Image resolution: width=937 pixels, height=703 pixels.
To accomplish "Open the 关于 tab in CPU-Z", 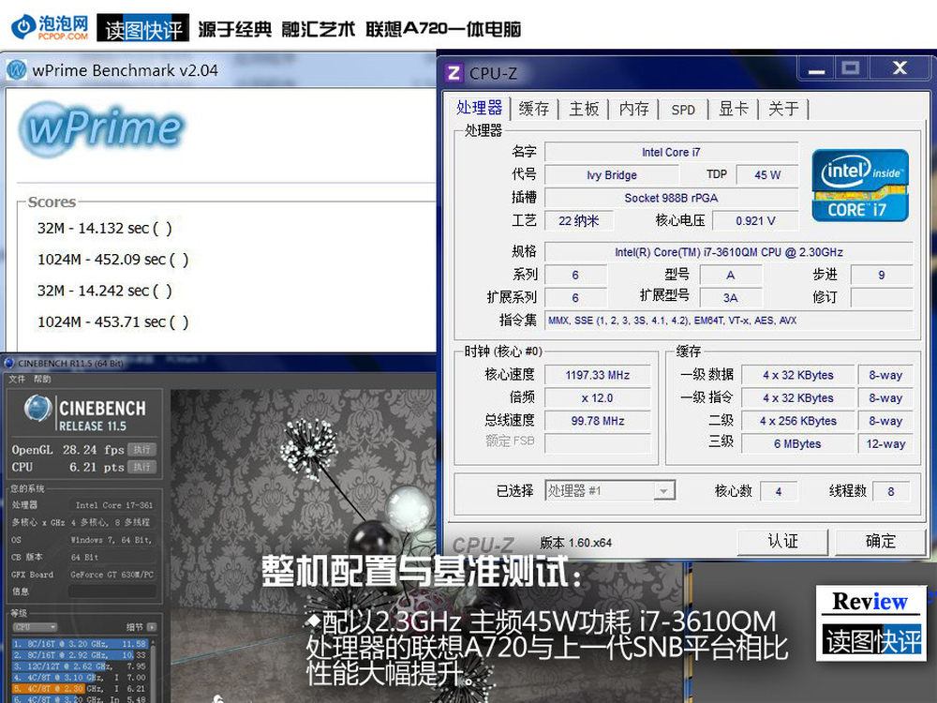I will (x=782, y=109).
